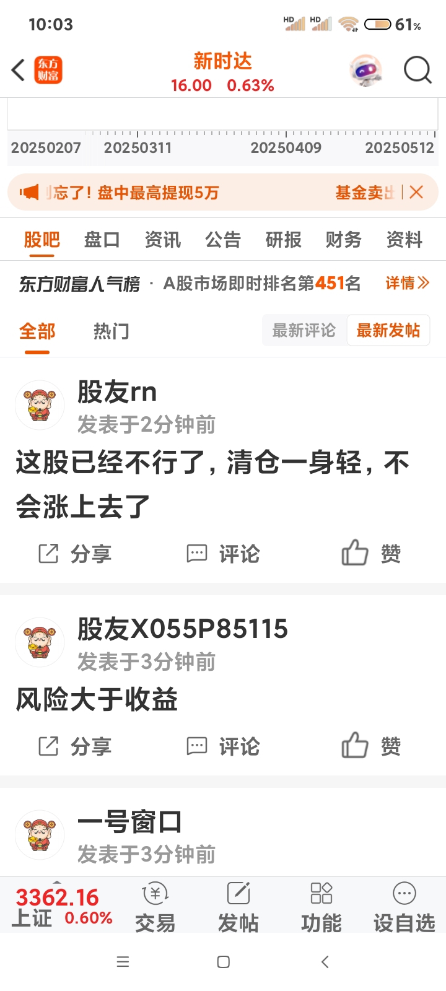Select the 最新发帖 sort option
The image size is (446, 991).
tap(388, 330)
